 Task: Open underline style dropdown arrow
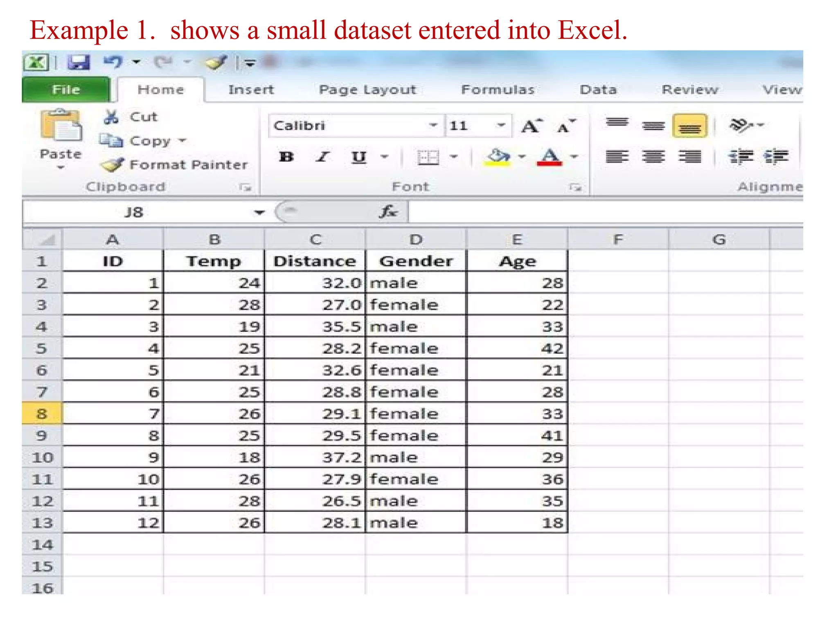point(384,157)
